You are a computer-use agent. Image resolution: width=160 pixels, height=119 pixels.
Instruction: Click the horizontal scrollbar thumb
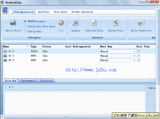pyautogui.click(x=65, y=116)
